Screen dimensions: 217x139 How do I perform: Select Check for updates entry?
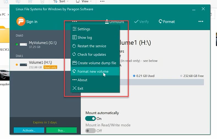(95, 54)
